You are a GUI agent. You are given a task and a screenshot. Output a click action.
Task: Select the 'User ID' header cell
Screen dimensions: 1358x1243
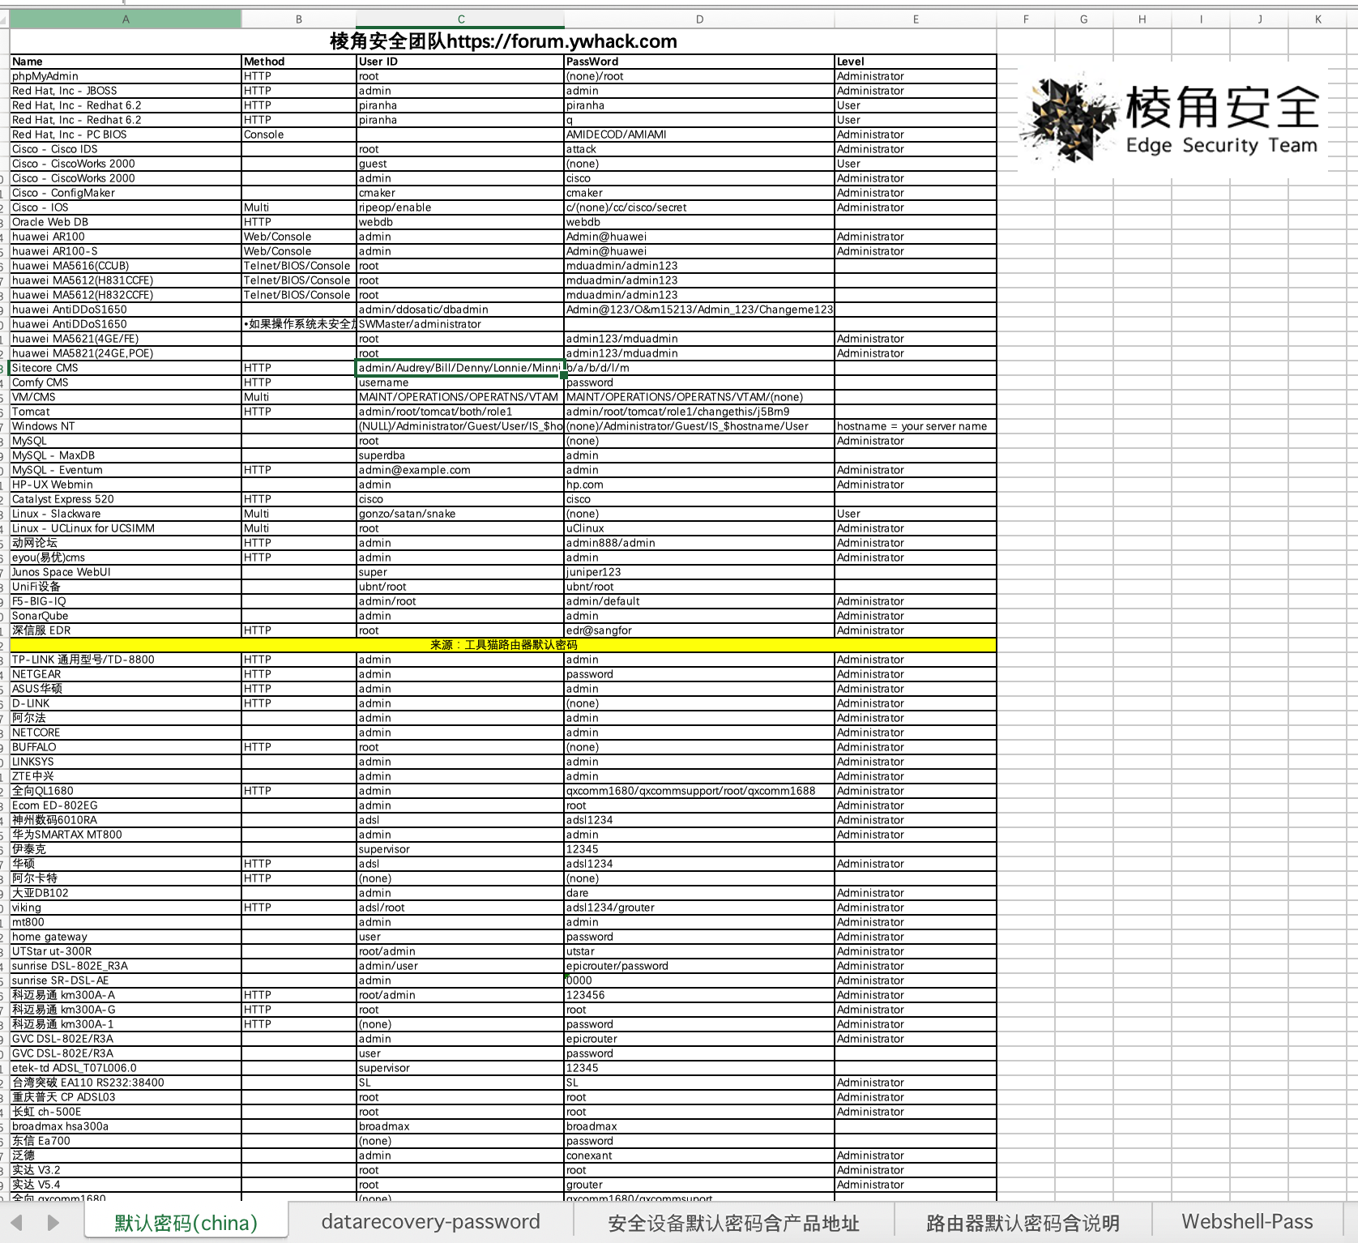tap(460, 62)
